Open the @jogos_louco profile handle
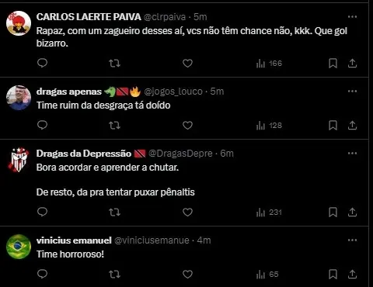 (x=173, y=92)
